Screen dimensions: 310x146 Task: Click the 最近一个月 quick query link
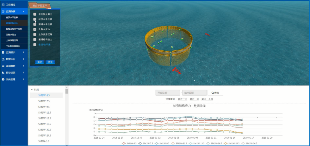[x=207, y=99]
